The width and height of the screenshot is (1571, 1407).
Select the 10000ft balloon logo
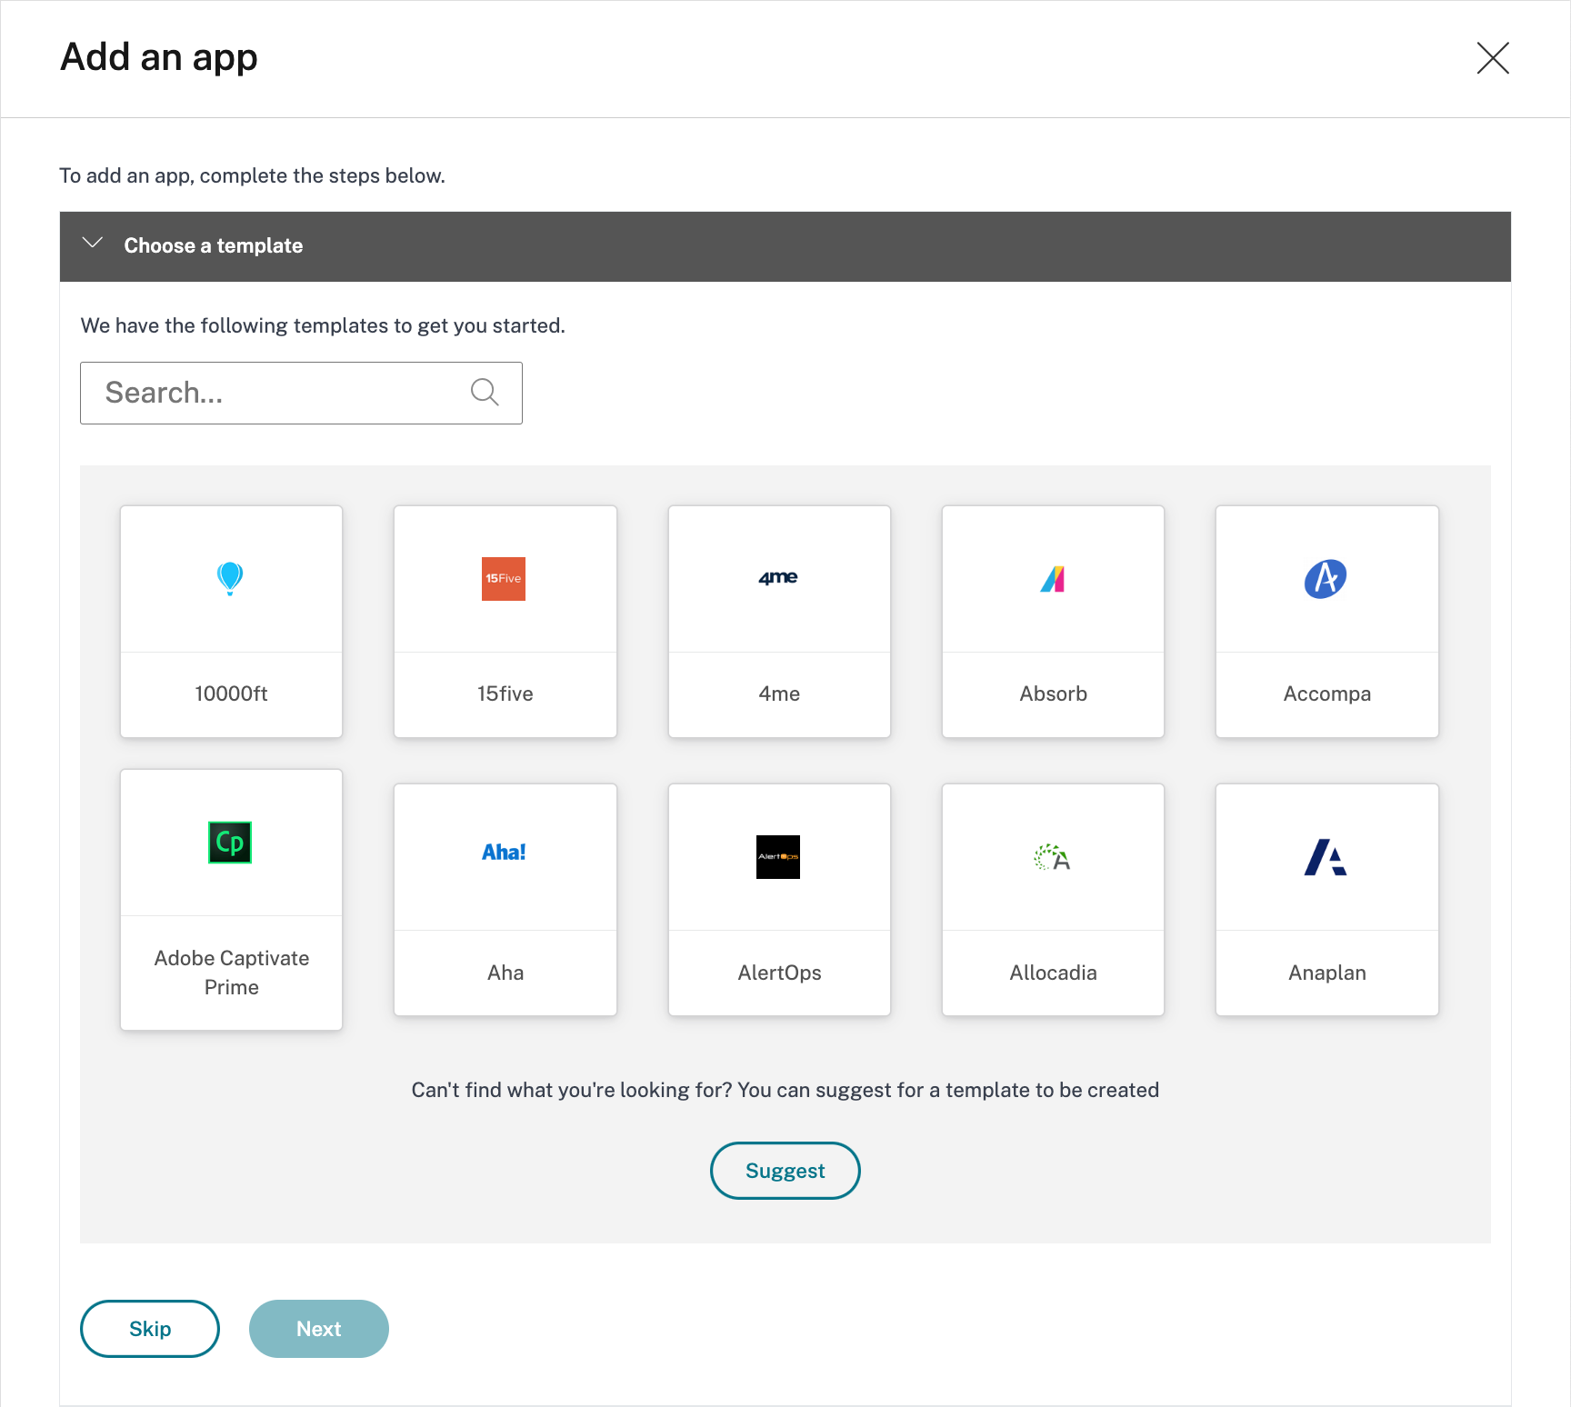[230, 578]
